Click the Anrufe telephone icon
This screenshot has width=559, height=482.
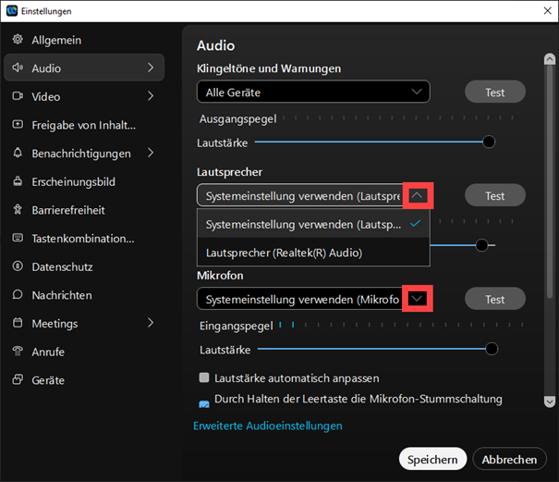pos(18,352)
